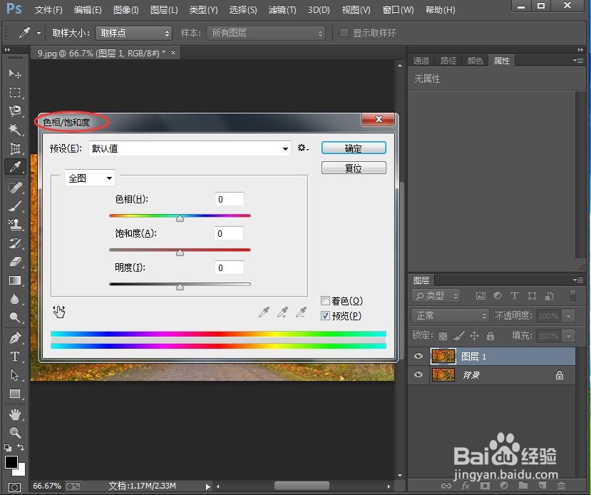Viewport: 591px width, 495px height.
Task: Select the Rectangle shape tool
Action: (x=15, y=394)
